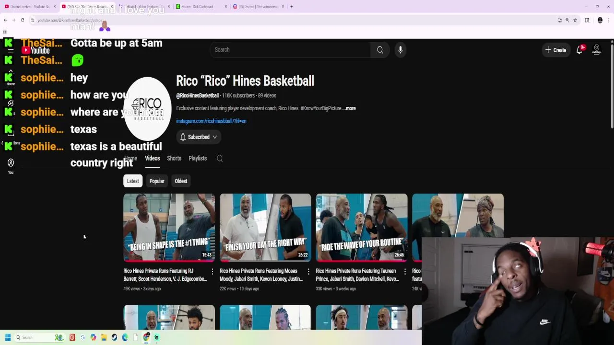The image size is (614, 345).
Task: Click the zoom magnifier icon in the address bar
Action: pos(567,20)
